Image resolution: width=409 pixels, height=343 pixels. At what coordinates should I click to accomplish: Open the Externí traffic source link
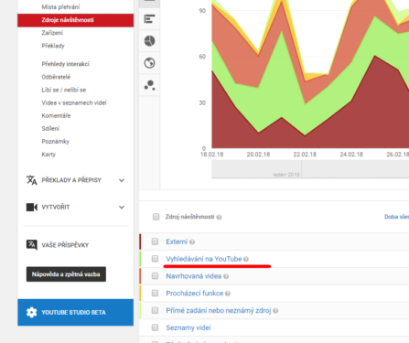[177, 241]
